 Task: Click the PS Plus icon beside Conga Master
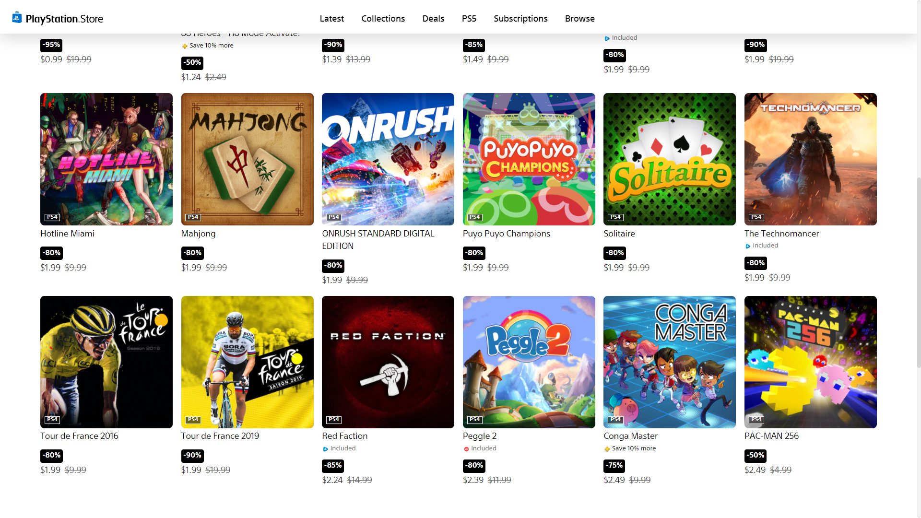point(607,449)
